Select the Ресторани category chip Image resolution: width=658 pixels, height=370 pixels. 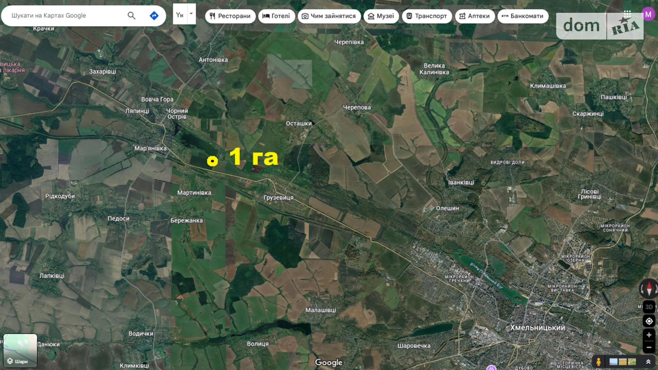pos(230,16)
